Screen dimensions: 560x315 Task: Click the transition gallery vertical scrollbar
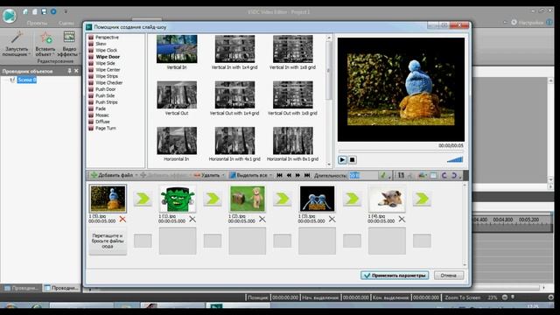tap(329, 70)
